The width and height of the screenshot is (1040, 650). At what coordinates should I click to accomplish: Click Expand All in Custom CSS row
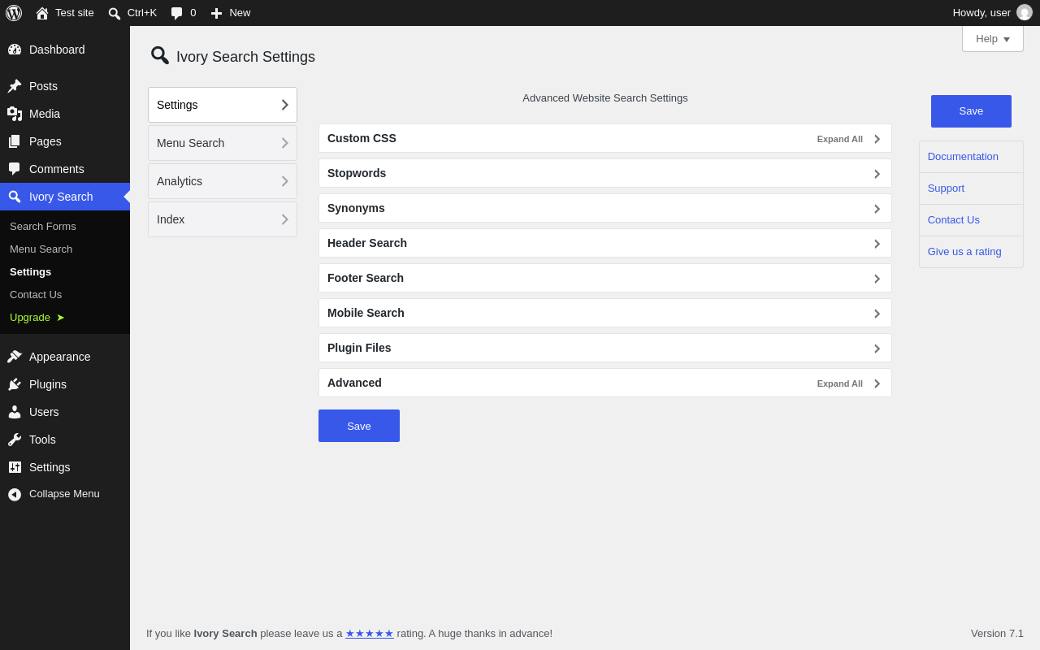point(840,139)
